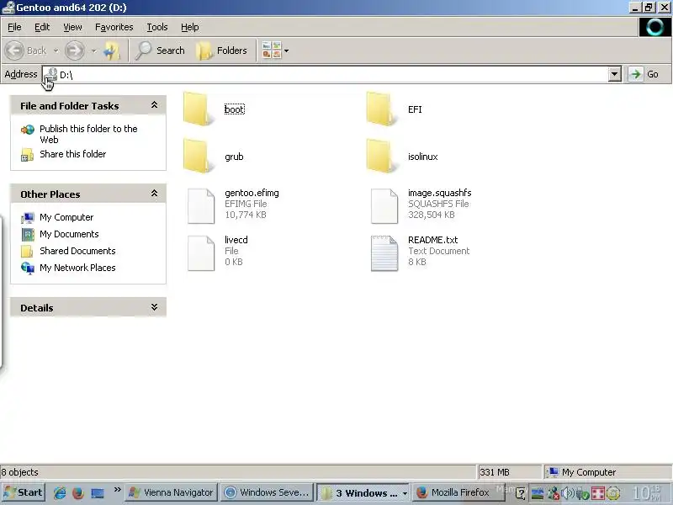Select the README.txt document icon
The width and height of the screenshot is (673, 505).
pyautogui.click(x=384, y=253)
